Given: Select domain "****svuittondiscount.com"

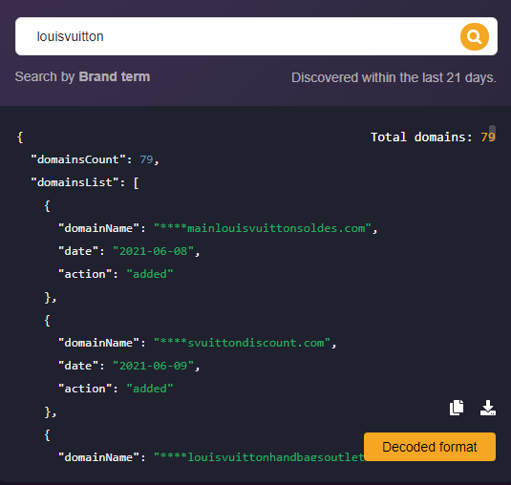Looking at the screenshot, I should tap(242, 343).
